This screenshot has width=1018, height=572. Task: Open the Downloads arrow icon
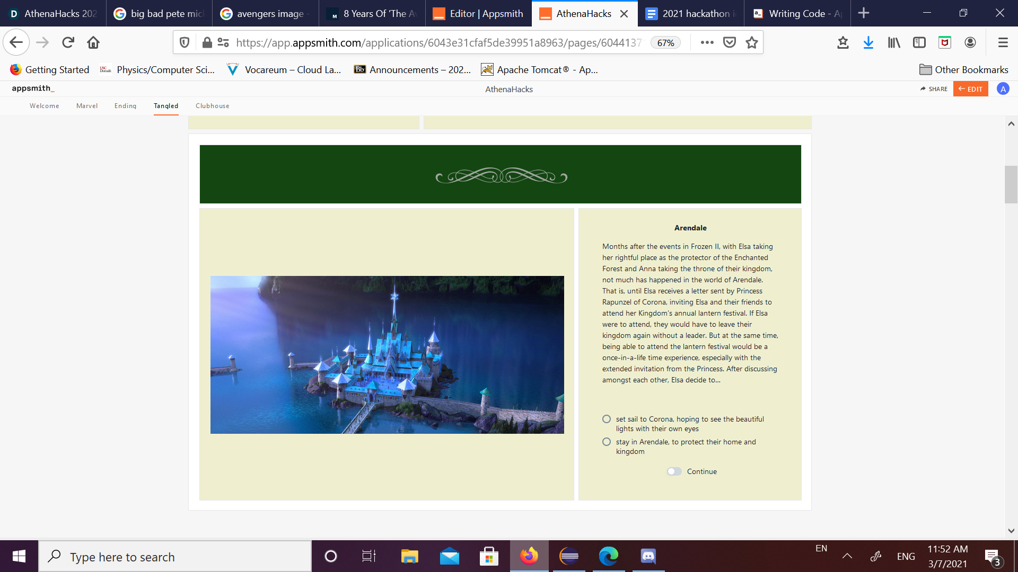coord(868,42)
